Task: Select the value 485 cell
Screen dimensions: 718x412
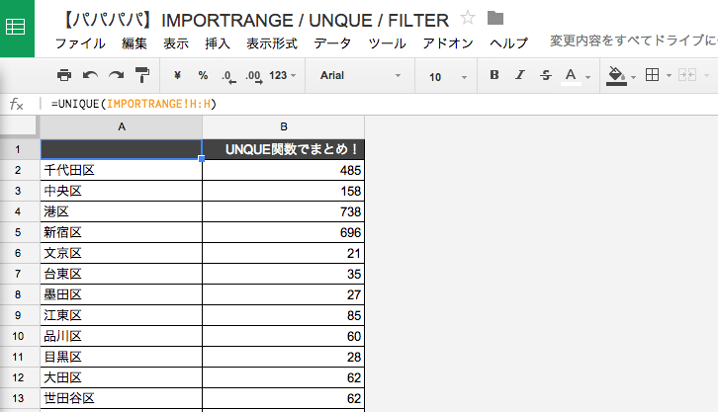Action: tap(284, 170)
